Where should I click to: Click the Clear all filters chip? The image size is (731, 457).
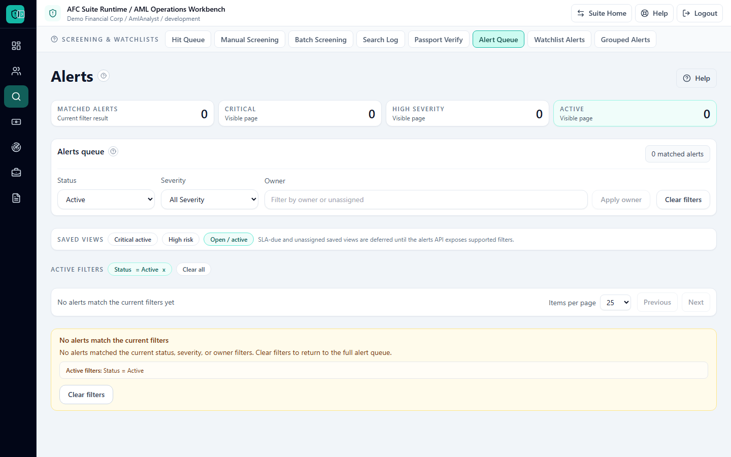[193, 270]
